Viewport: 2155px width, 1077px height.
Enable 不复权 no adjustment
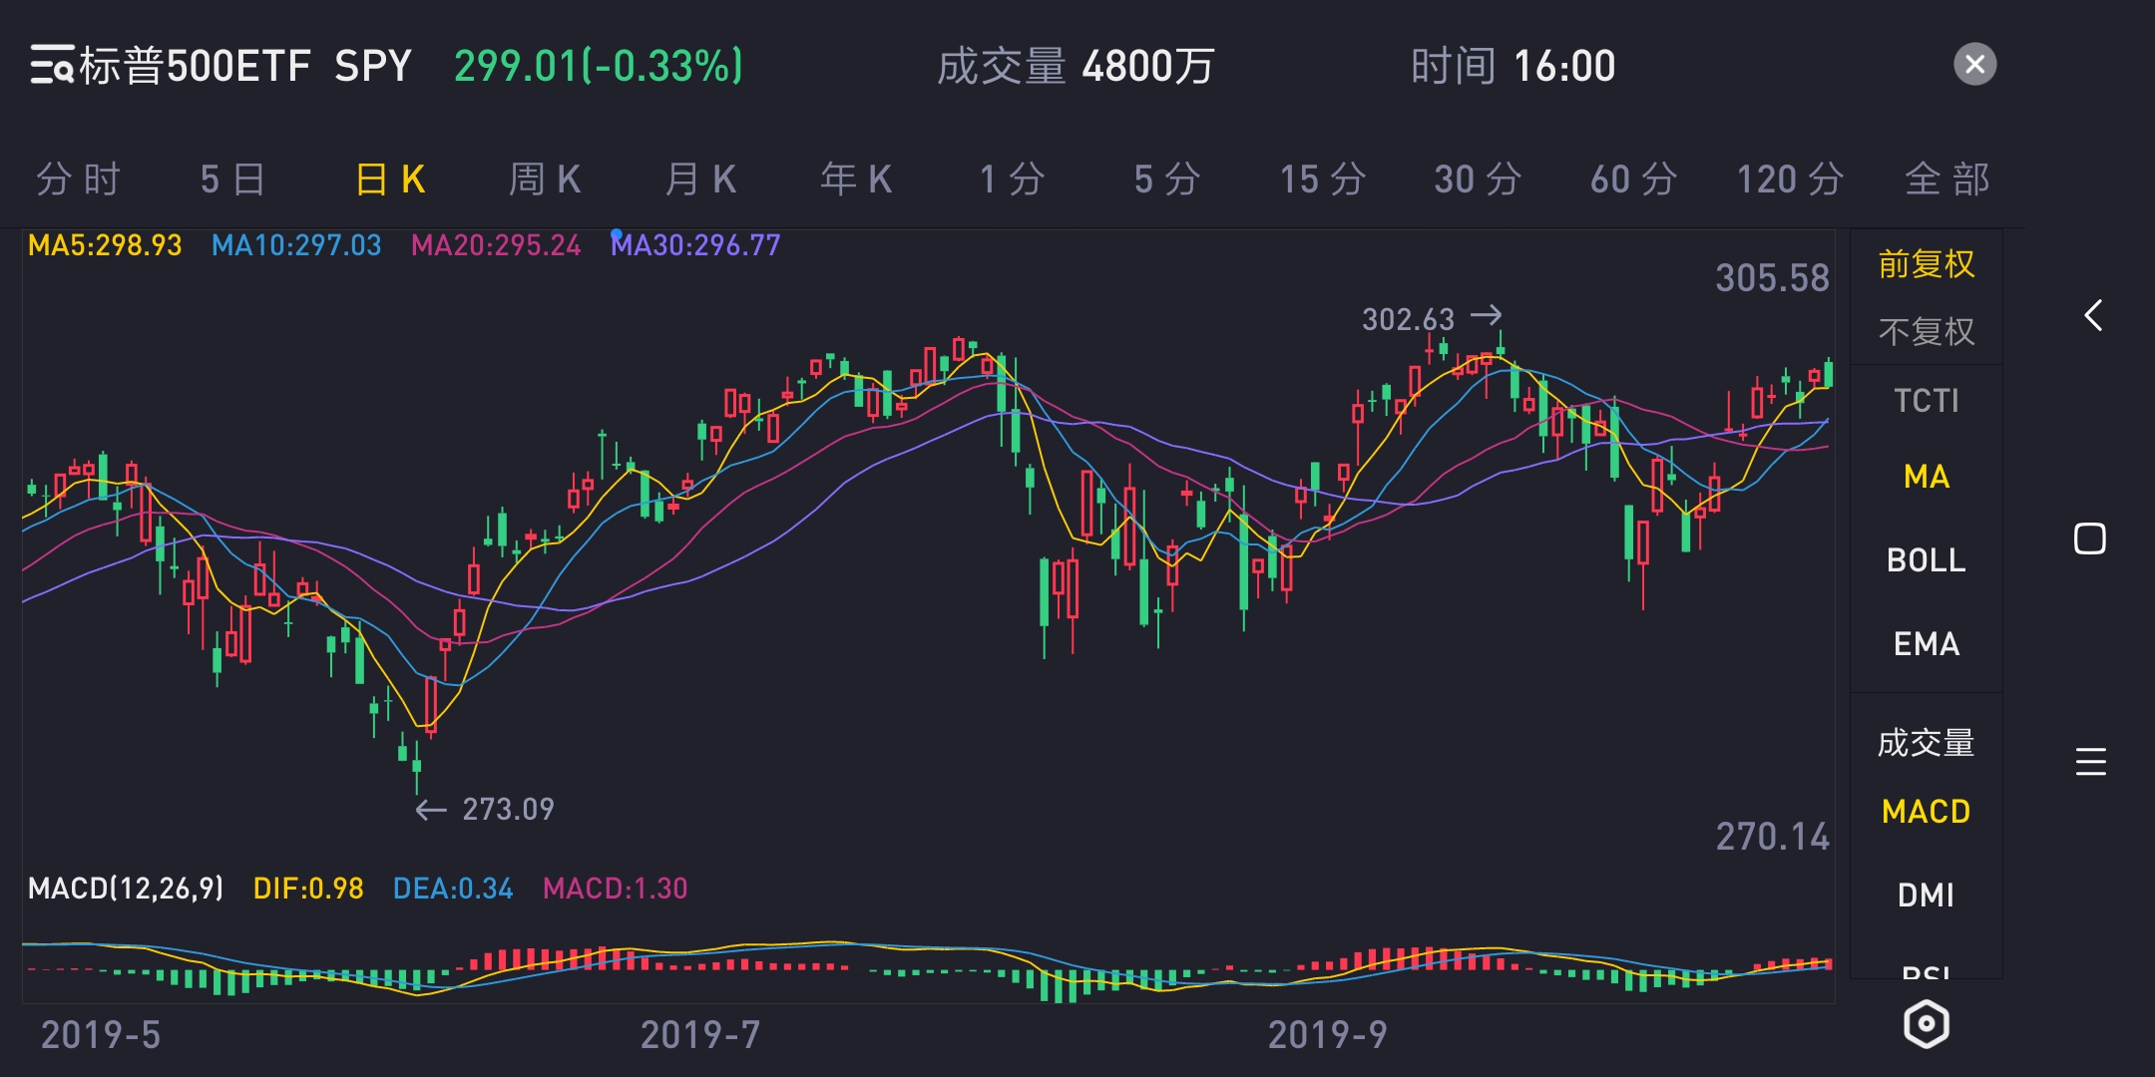pos(1926,331)
